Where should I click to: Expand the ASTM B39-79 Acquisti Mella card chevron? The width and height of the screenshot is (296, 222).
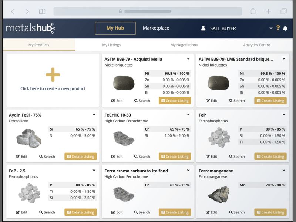tap(188, 59)
